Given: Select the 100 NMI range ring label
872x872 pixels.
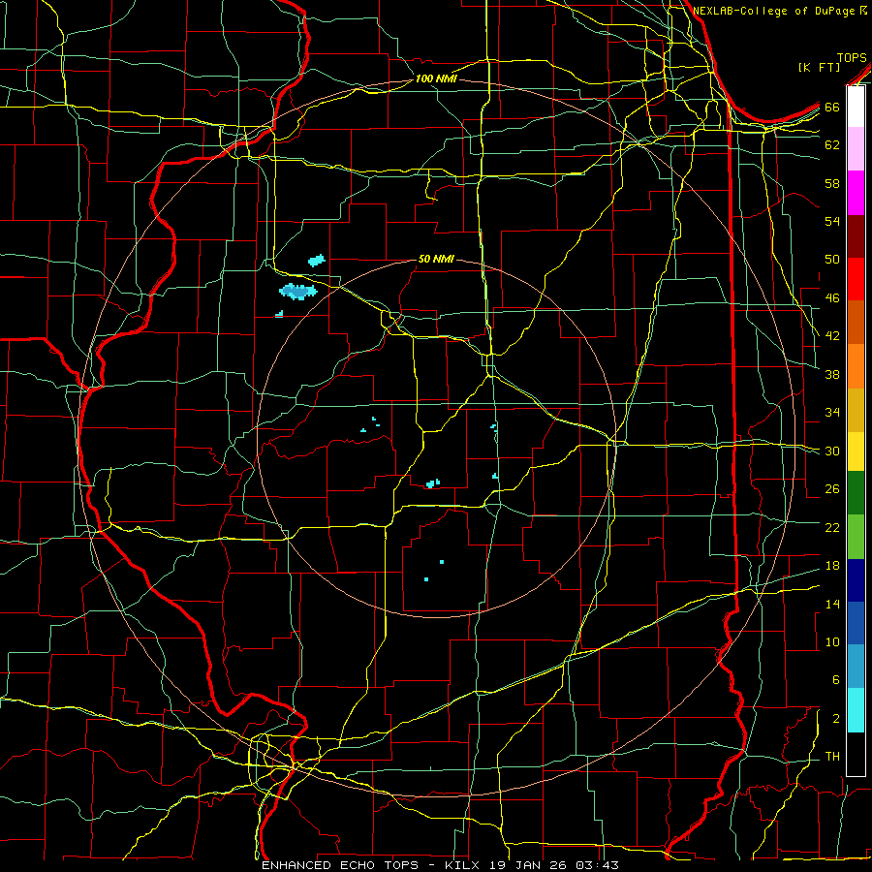Looking at the screenshot, I should (436, 78).
